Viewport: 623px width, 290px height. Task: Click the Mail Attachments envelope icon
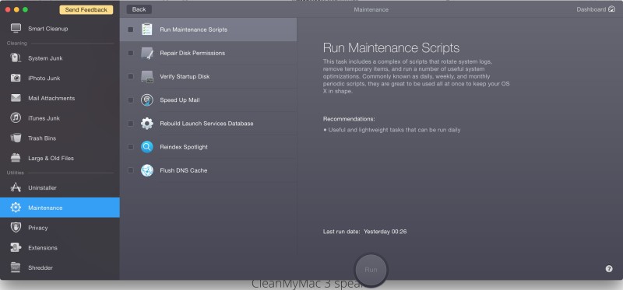[x=16, y=98]
